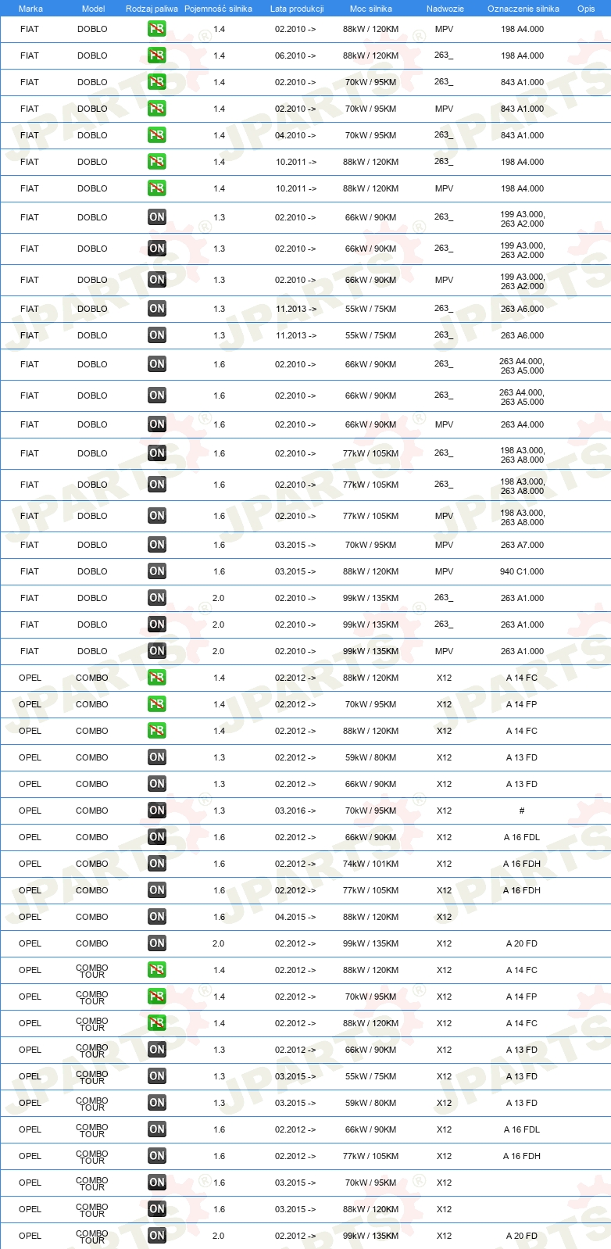Screen dimensions: 611x1249
Task: Select A 16 FDH in Combo Tour row
Action: pyautogui.click(x=522, y=1156)
